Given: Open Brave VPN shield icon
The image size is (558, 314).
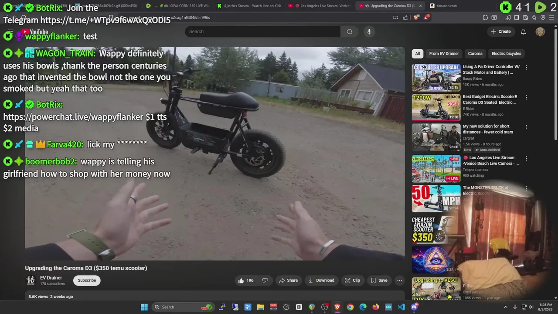Looking at the screenshot, I should click(543, 17).
